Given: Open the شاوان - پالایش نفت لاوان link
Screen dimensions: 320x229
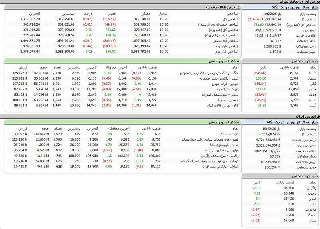Looking at the screenshot, I should pos(220,167).
